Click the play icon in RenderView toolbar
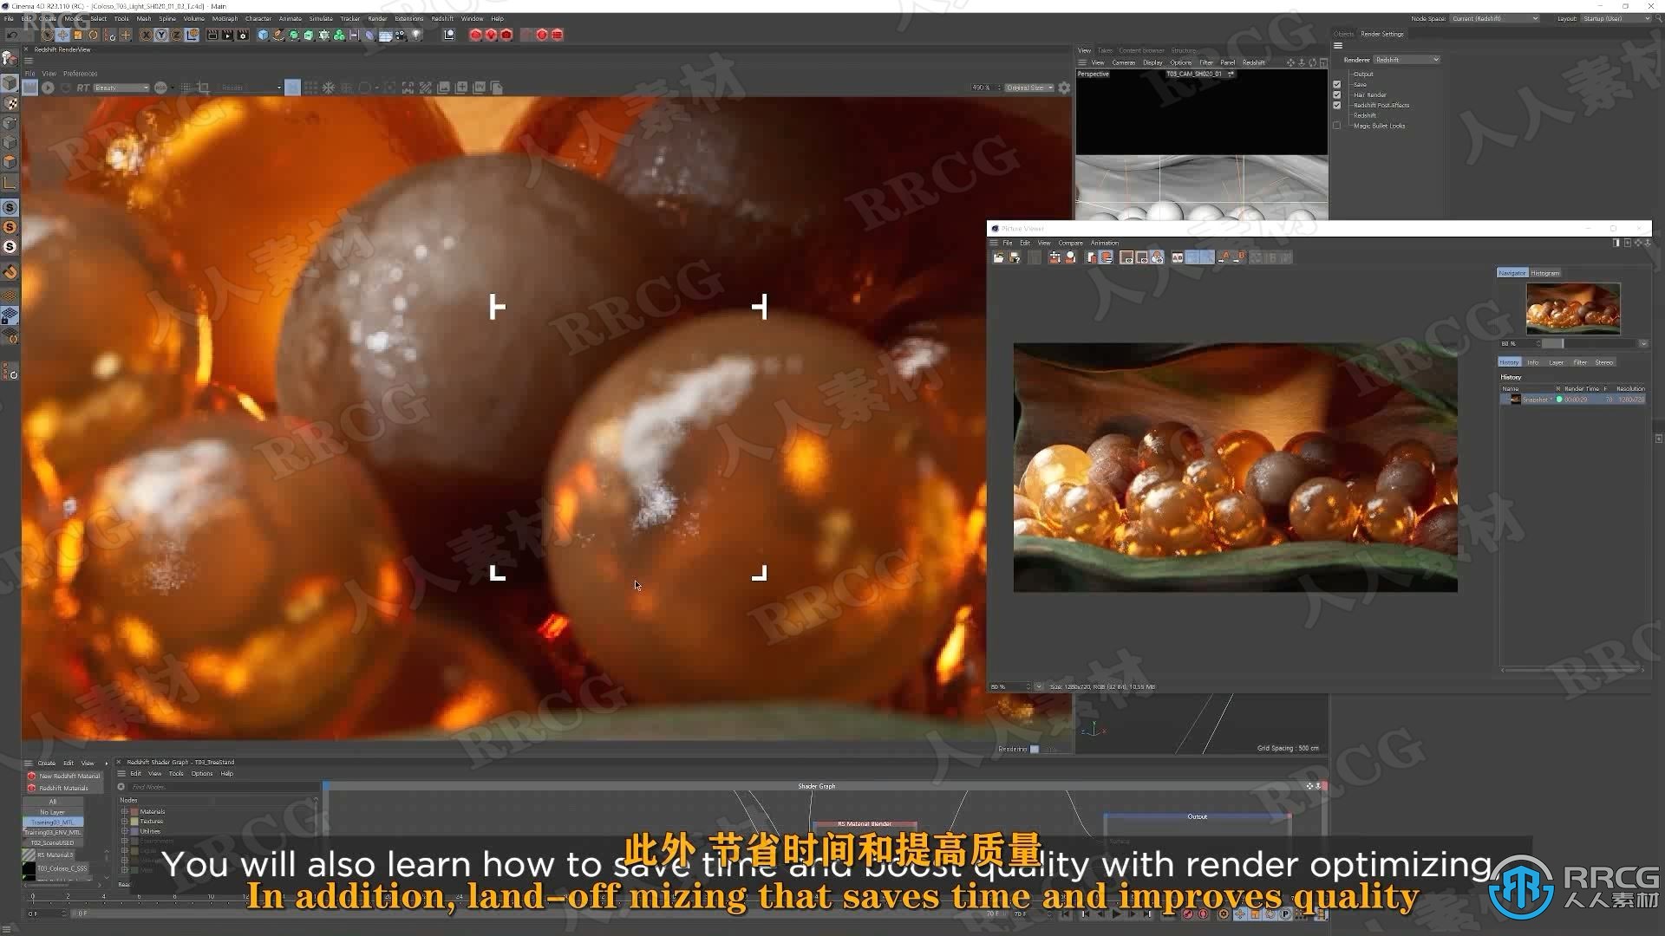 tap(49, 88)
